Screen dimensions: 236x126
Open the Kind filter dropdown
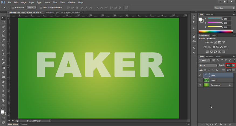(x=204, y=60)
